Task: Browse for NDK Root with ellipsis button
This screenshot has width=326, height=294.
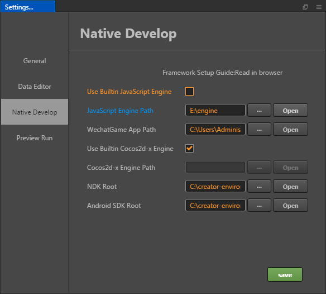Action: pos(259,186)
